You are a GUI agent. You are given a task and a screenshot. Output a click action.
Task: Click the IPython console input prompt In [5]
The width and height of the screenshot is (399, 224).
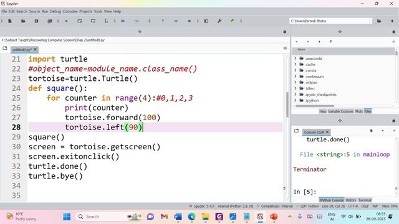pos(305,192)
